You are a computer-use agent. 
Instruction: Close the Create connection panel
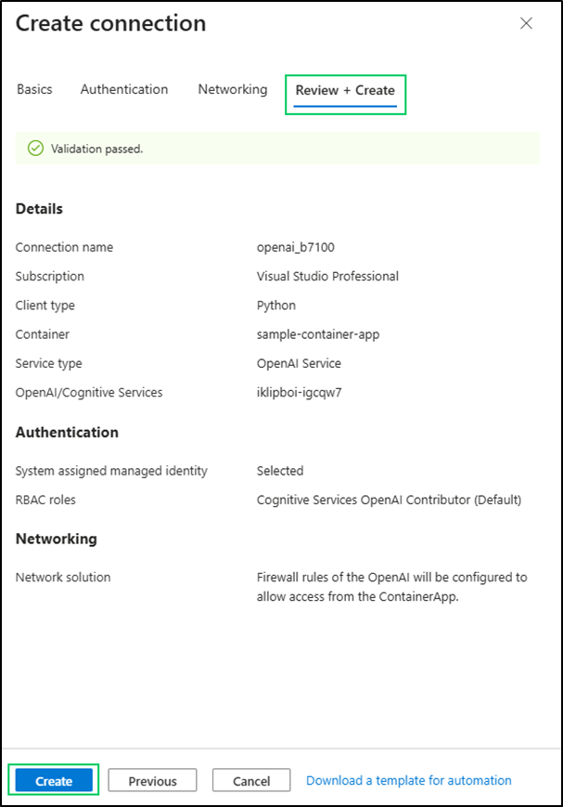[526, 23]
